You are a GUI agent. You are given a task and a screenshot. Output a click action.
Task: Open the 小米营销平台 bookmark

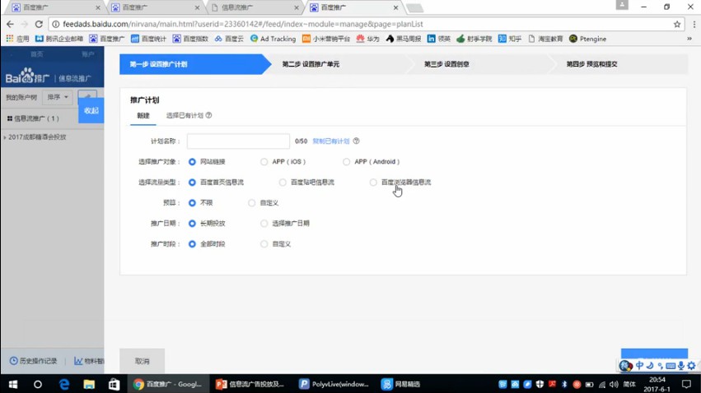coord(326,39)
